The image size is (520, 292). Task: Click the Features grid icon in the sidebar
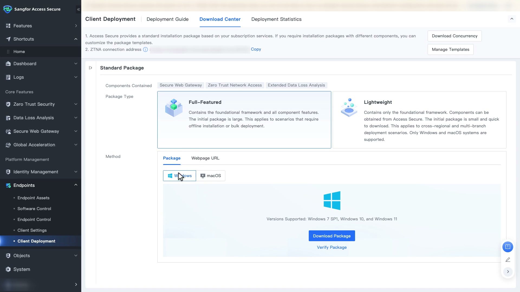point(8,26)
